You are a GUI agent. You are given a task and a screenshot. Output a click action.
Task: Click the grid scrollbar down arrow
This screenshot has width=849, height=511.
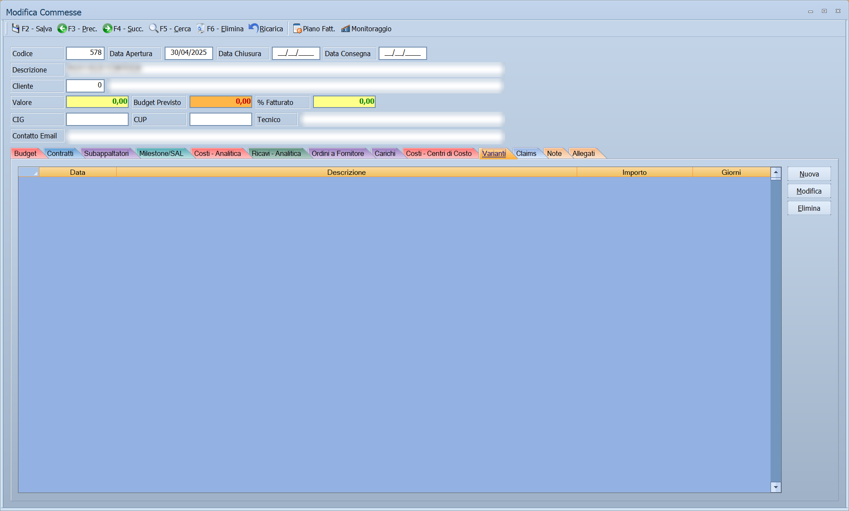tap(776, 487)
